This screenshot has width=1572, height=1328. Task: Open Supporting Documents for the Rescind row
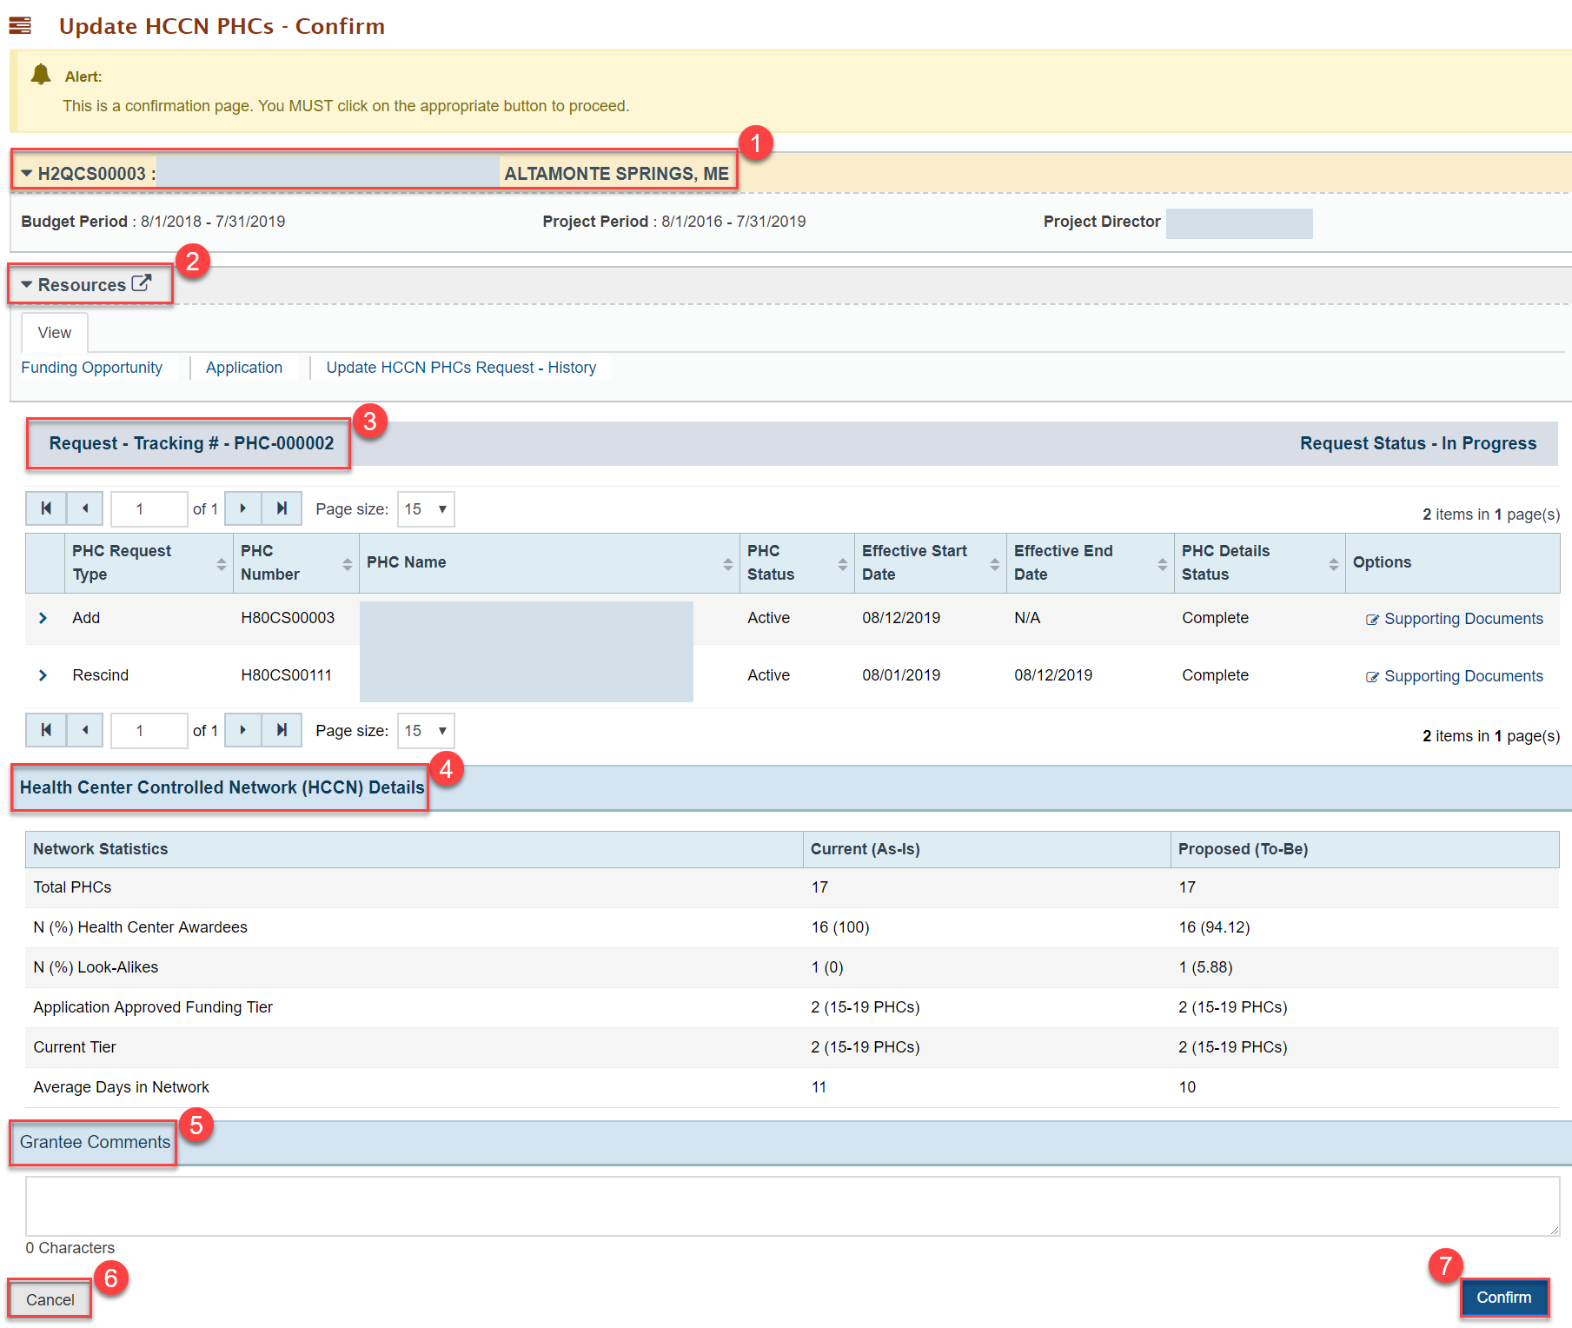(x=1455, y=676)
